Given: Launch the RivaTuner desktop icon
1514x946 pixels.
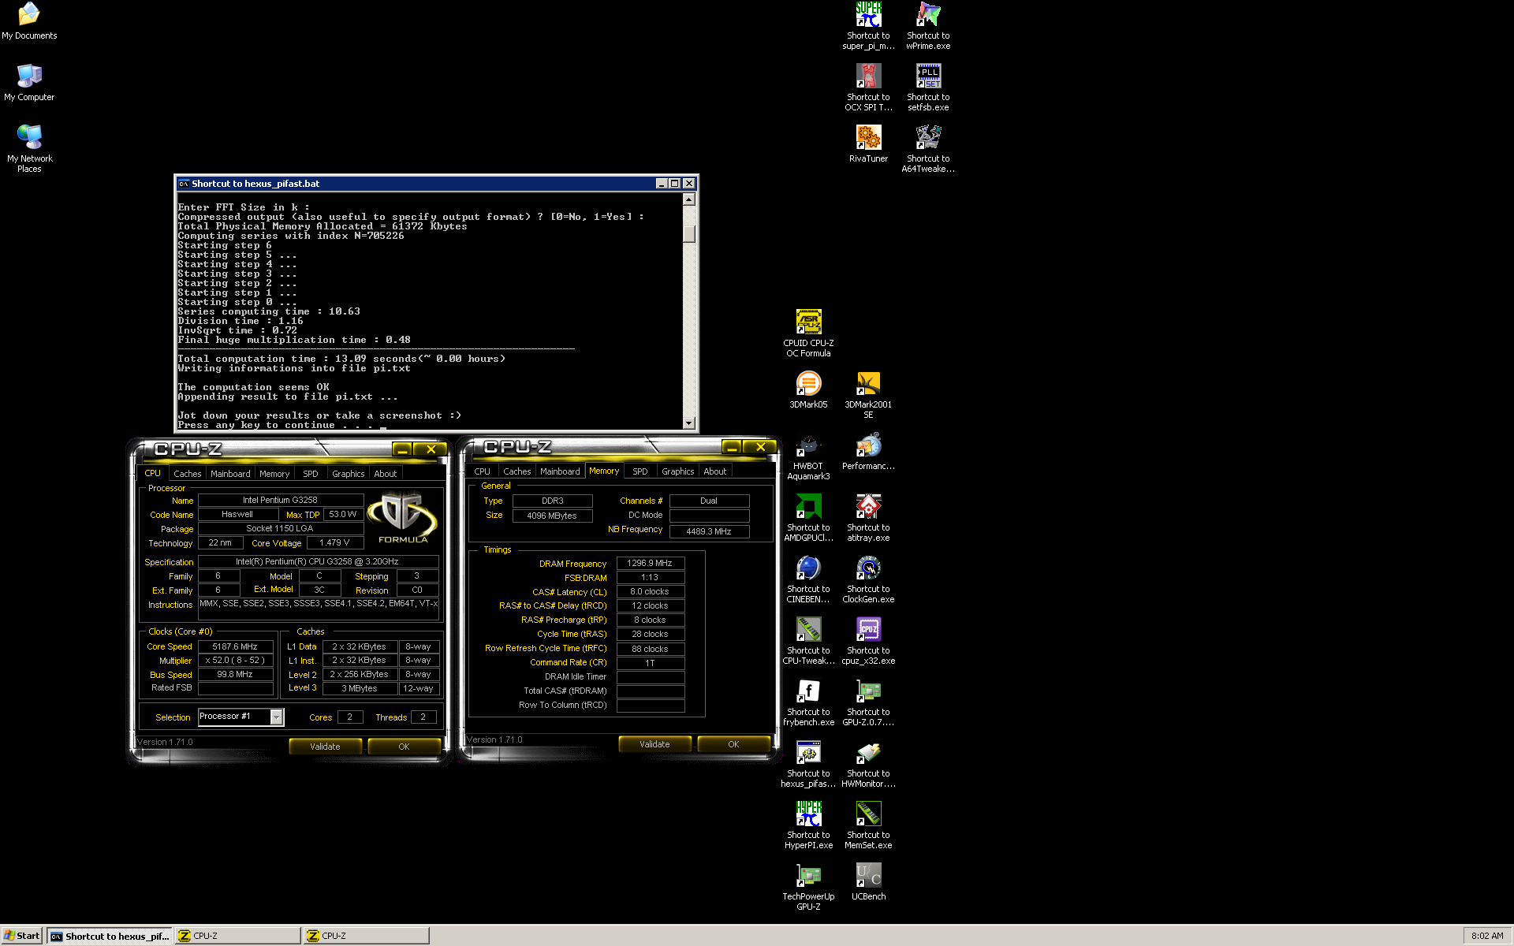Looking at the screenshot, I should [868, 144].
